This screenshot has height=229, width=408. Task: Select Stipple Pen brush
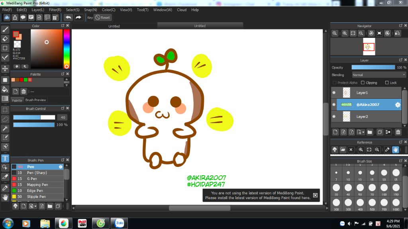pos(37,197)
